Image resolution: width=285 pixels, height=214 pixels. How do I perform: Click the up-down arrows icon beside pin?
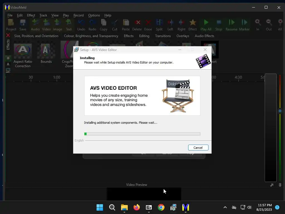280,185
